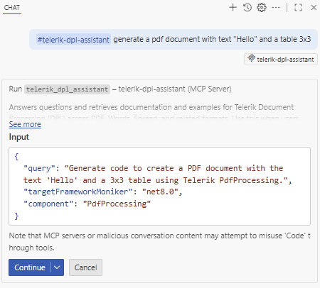The image size is (320, 288).
Task: Click the #telerik-dpl-assistant mention in the prompt
Action: pyautogui.click(x=73, y=40)
